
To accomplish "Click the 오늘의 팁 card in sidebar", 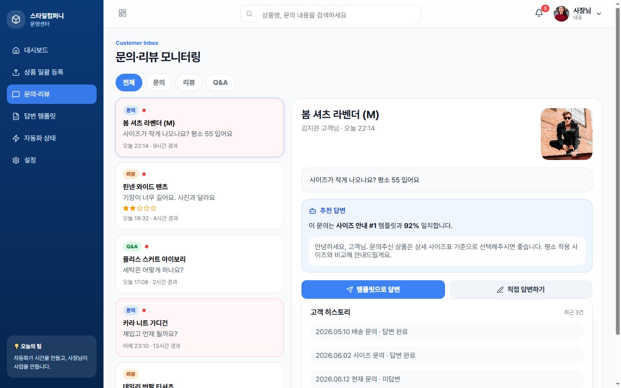I will point(52,357).
